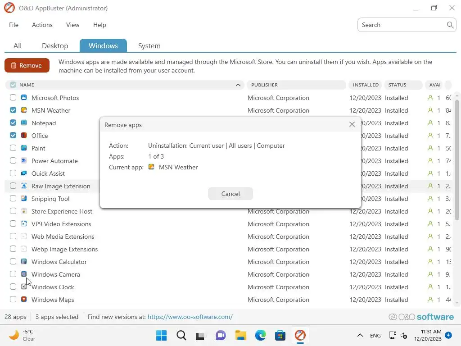
Task: Check the Power Automate checkbox
Action: coord(13,161)
